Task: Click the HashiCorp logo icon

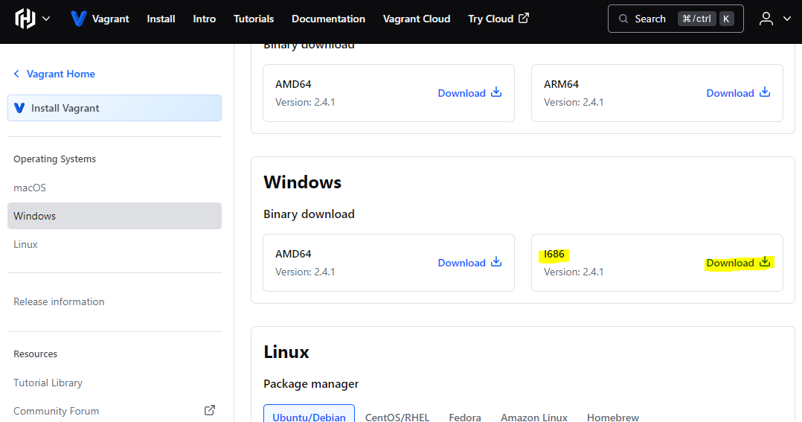Action: 25,19
